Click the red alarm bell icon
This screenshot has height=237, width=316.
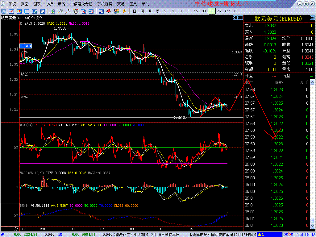[109, 11]
